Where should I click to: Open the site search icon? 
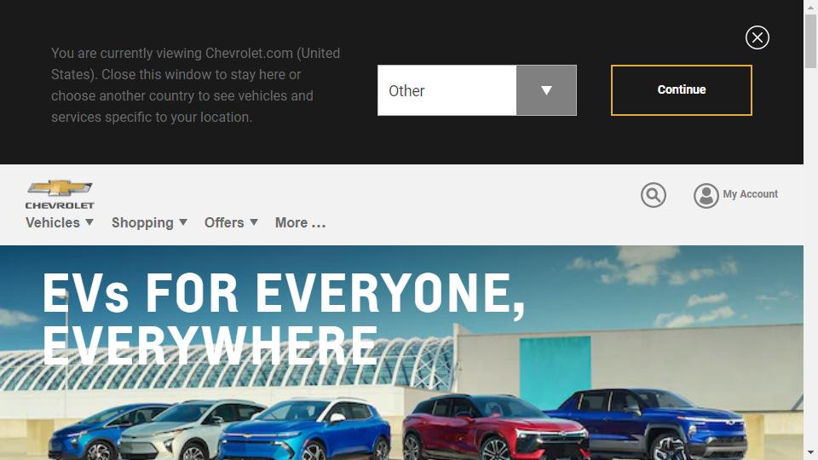tap(654, 195)
